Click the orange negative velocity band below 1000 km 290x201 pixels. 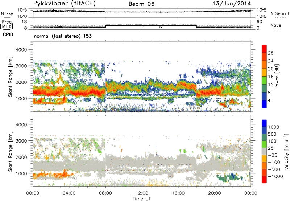pos(54,175)
